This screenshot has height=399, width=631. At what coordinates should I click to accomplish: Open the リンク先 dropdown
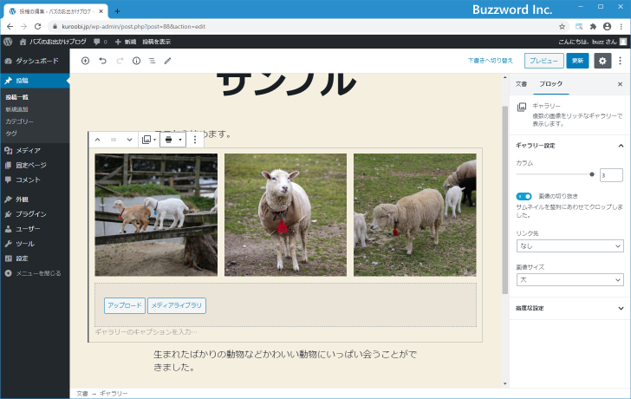point(569,246)
